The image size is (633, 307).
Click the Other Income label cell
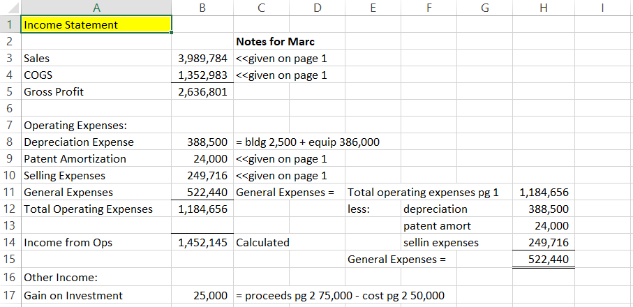96,277
